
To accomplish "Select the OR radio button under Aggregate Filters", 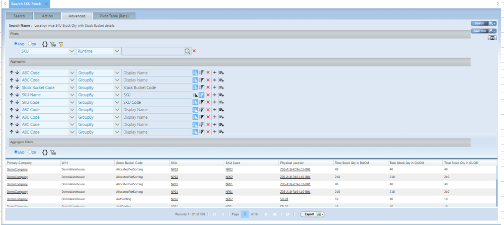I will pyautogui.click(x=30, y=152).
